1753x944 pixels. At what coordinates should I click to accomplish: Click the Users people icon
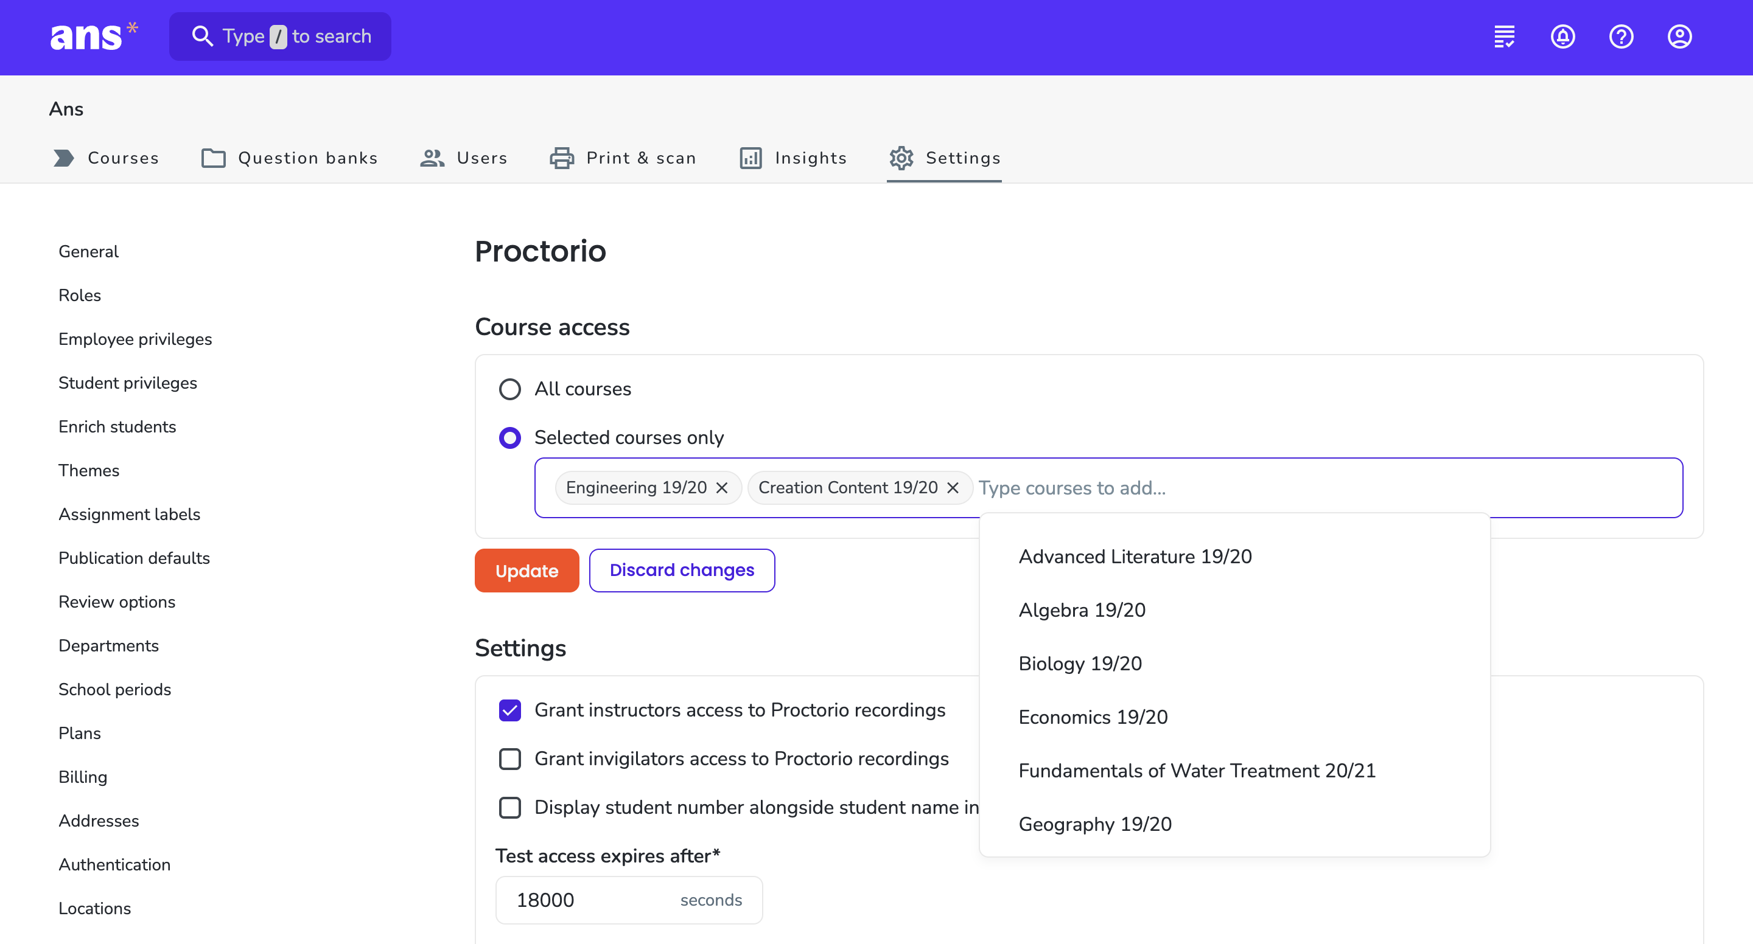click(x=432, y=158)
